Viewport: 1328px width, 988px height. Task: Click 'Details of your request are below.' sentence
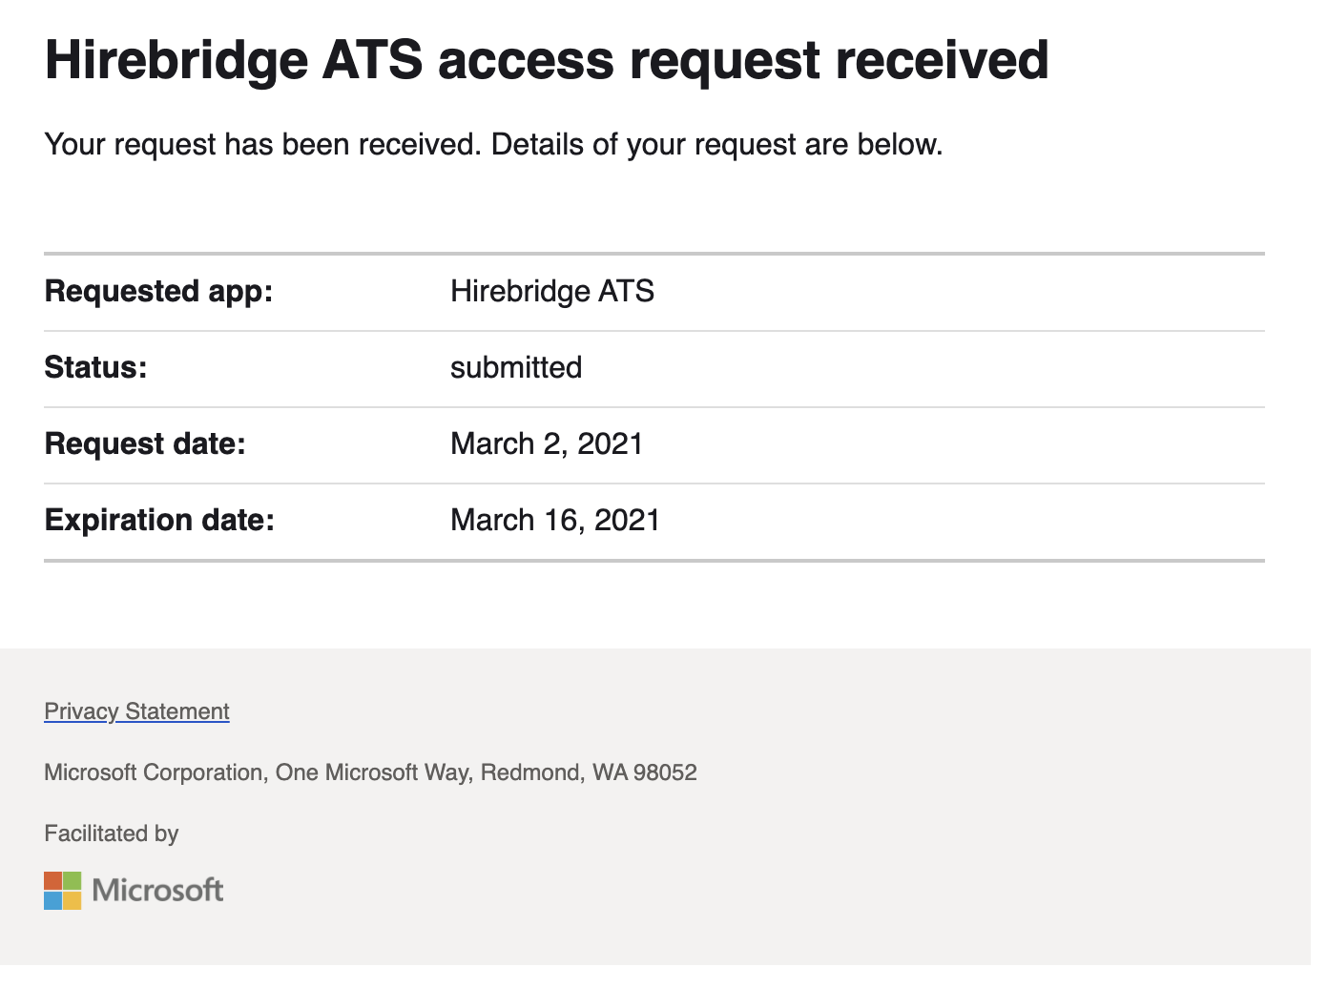point(716,145)
